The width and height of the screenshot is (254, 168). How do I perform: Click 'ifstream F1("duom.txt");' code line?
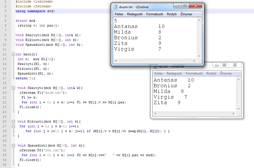(43, 93)
